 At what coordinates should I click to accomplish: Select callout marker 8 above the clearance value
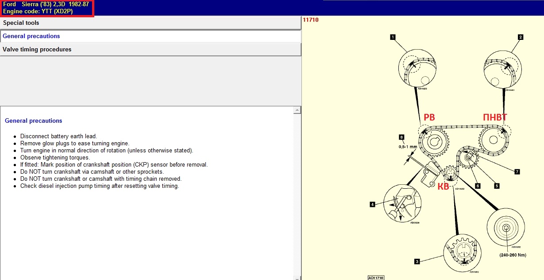[401, 137]
